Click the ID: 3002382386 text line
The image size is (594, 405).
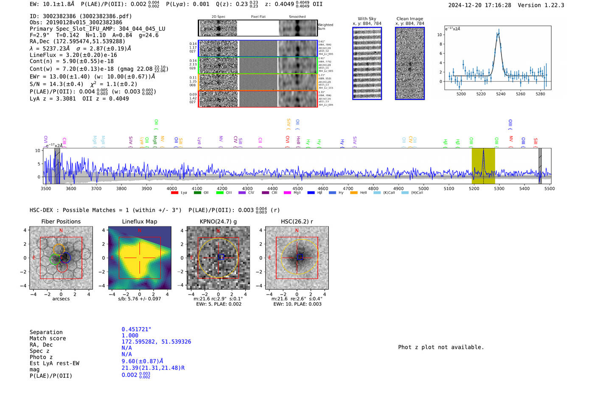[81, 16]
